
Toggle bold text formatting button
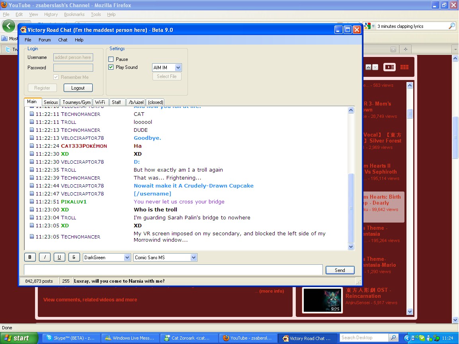(x=30, y=257)
